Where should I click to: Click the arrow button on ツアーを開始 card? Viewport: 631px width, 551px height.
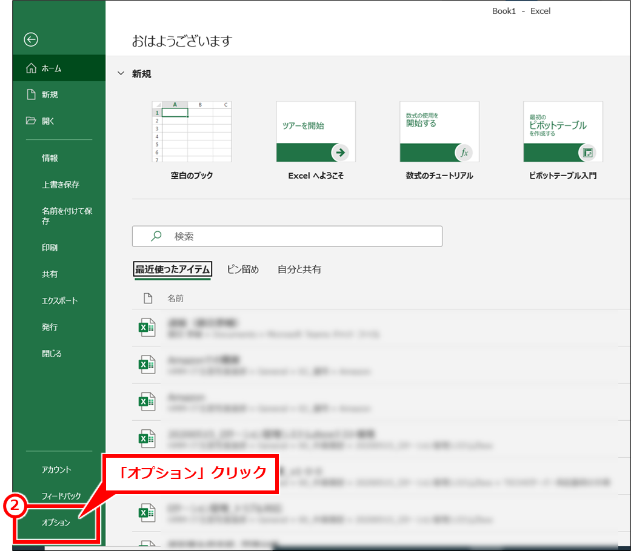pyautogui.click(x=341, y=153)
